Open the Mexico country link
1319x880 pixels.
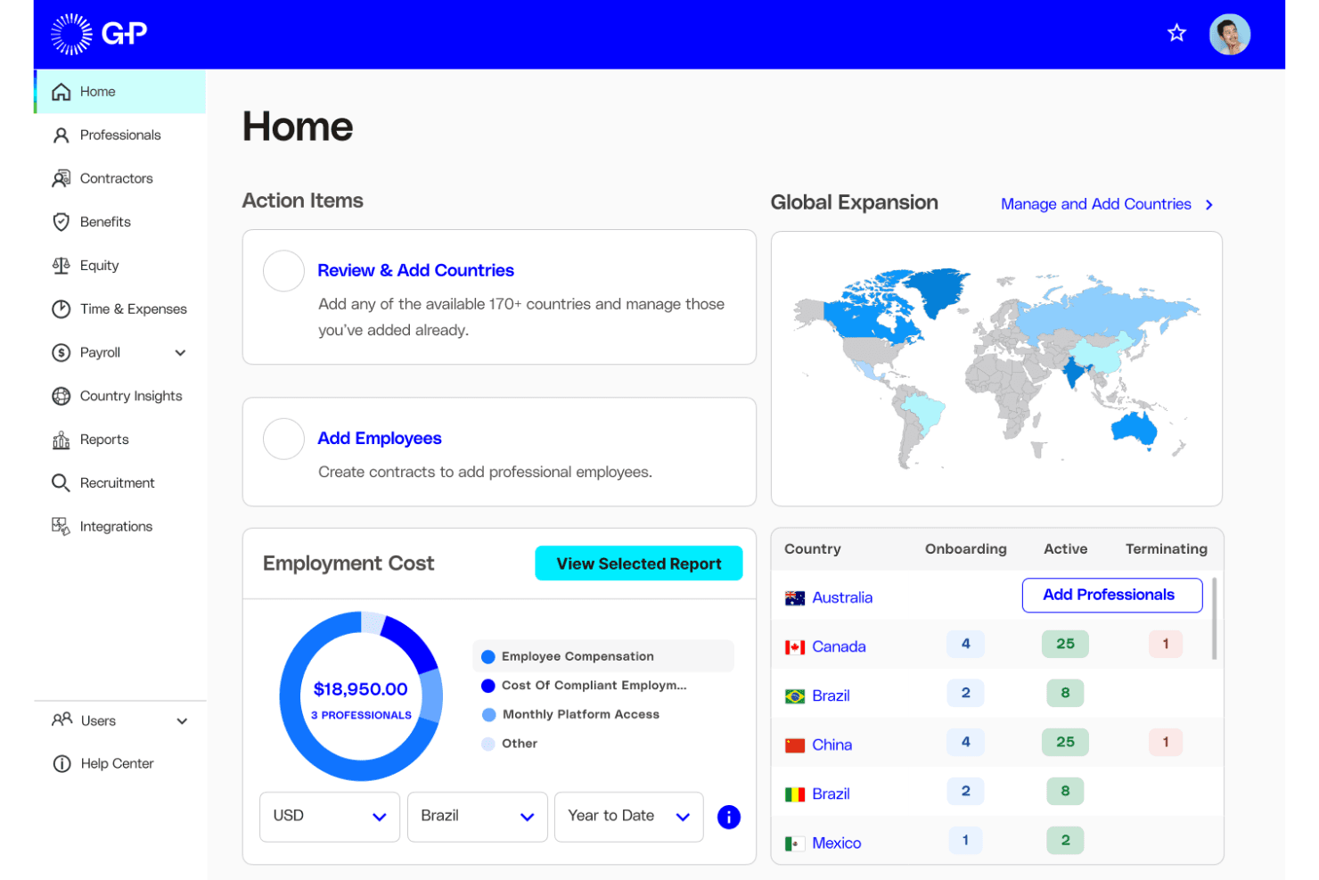(837, 843)
